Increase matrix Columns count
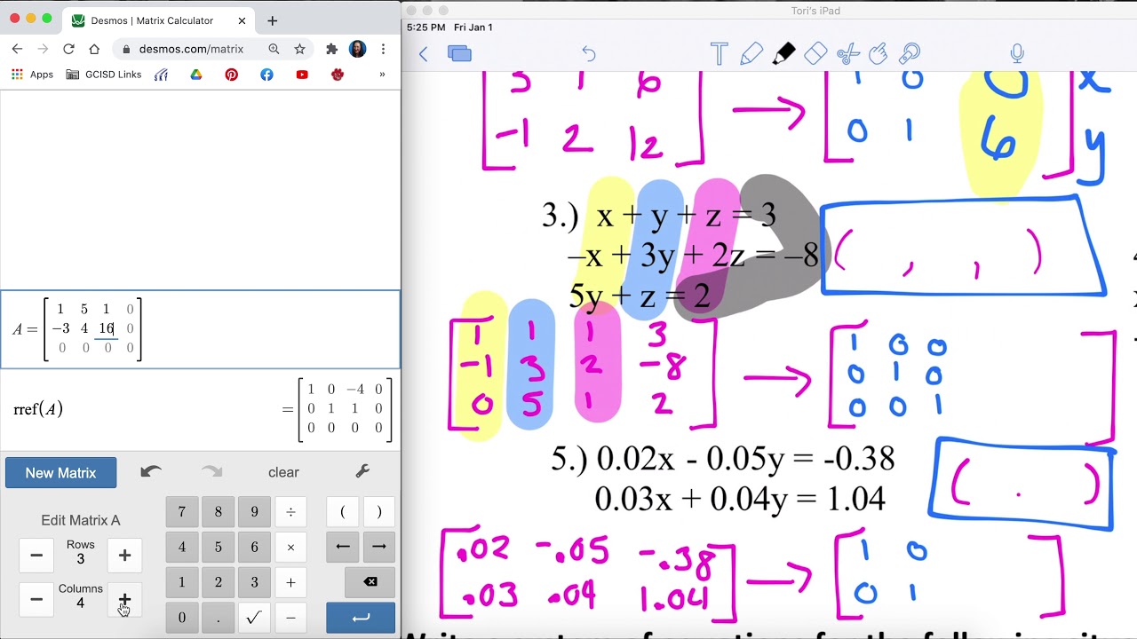 click(x=124, y=599)
